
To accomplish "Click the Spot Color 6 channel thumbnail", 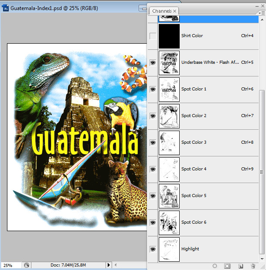I will coord(169,222).
